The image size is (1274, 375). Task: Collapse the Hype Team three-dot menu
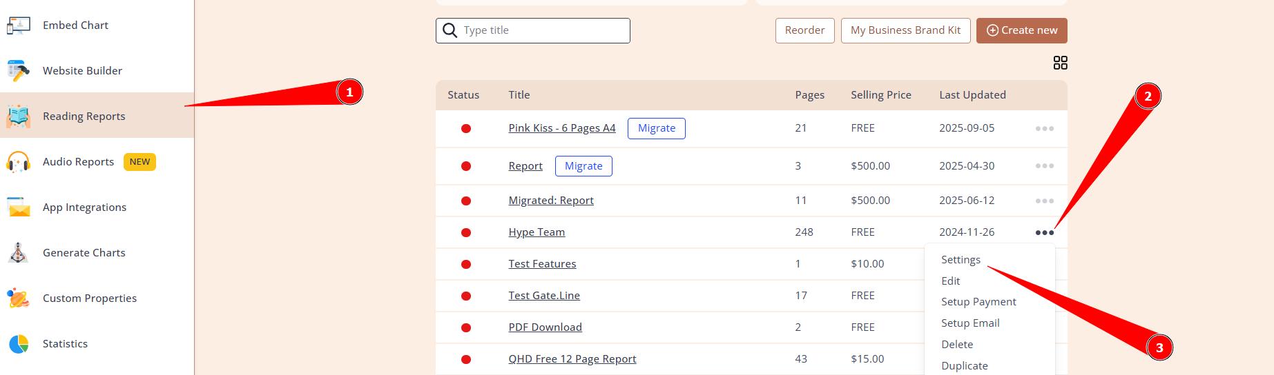(x=1044, y=233)
